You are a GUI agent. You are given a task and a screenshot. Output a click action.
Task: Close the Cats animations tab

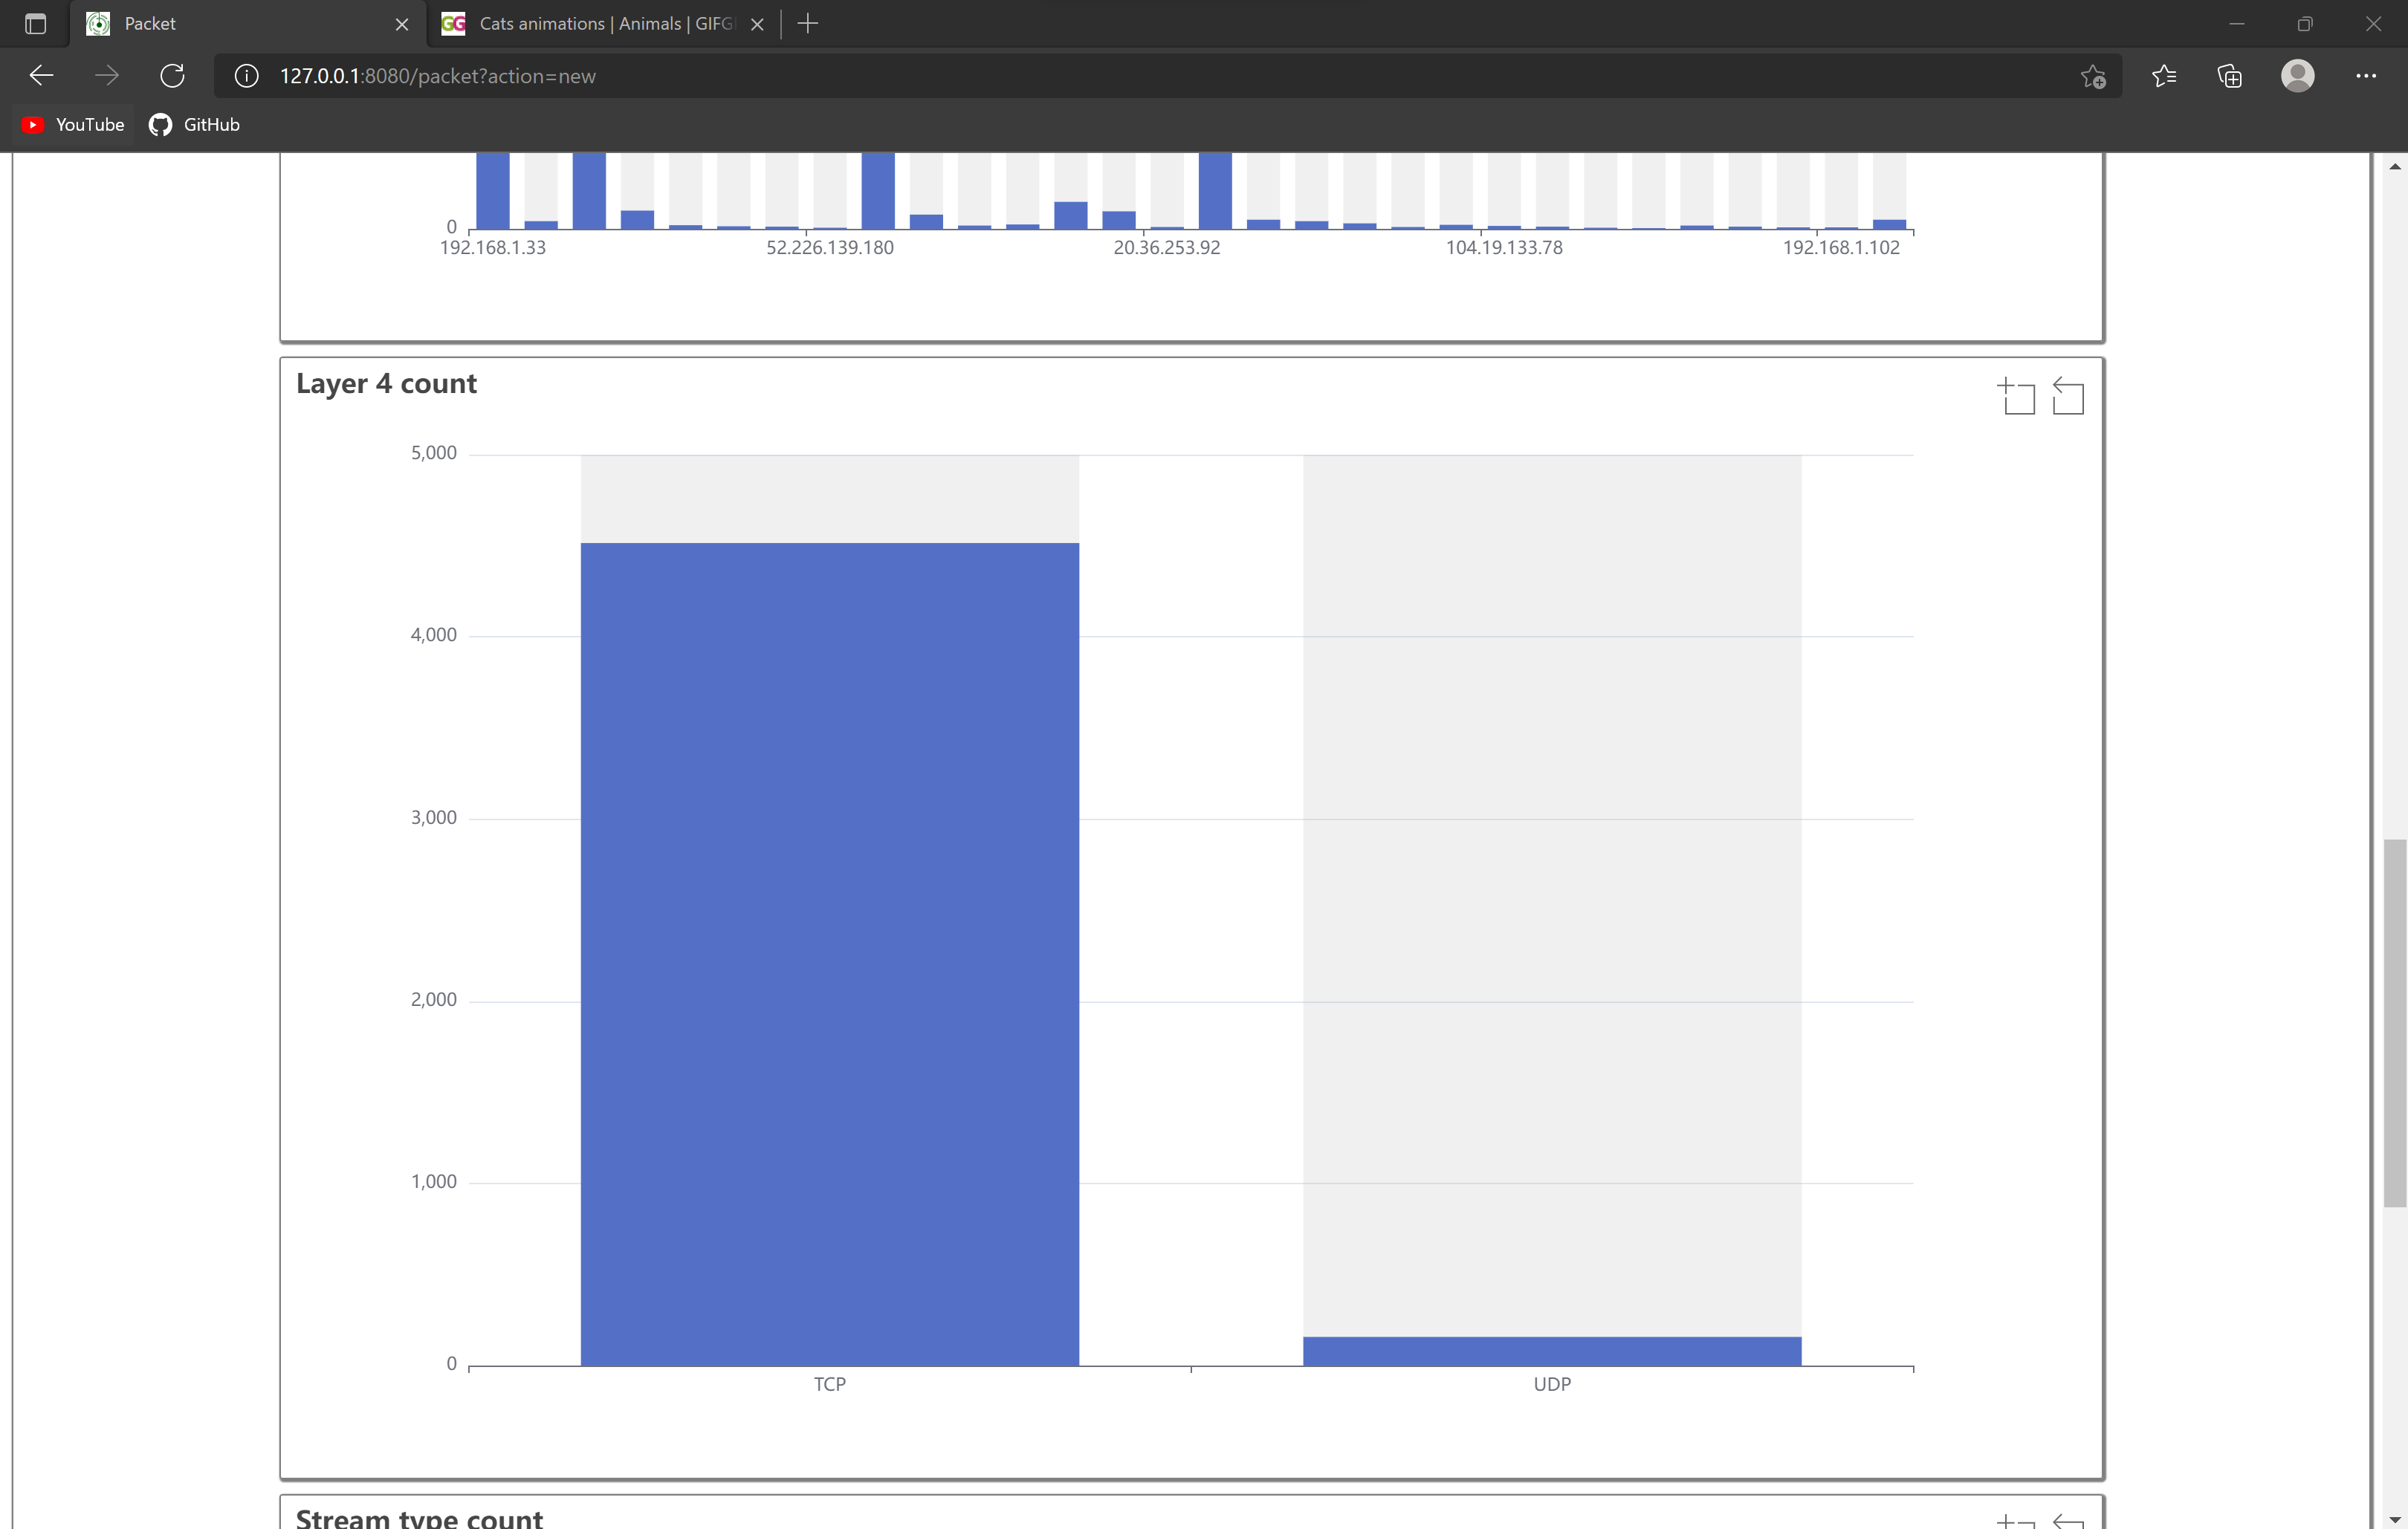click(x=757, y=24)
